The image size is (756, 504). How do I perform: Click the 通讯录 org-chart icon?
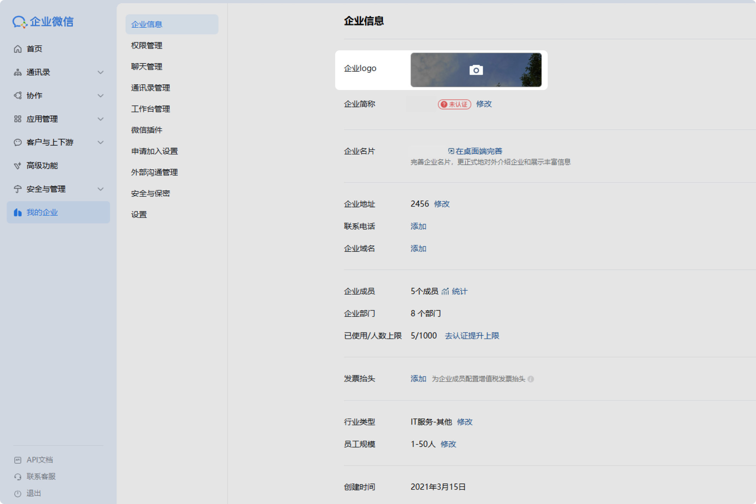pyautogui.click(x=18, y=72)
